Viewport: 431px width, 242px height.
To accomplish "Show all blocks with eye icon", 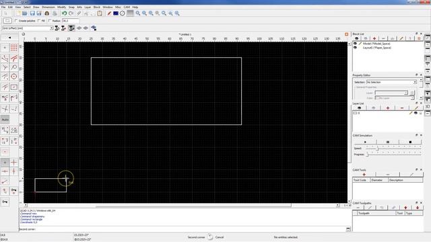I will (x=356, y=38).
